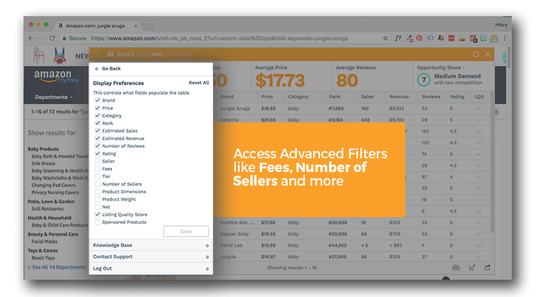Click the extension table scrollbar
Screen dimensions: 536x297
click(492, 162)
